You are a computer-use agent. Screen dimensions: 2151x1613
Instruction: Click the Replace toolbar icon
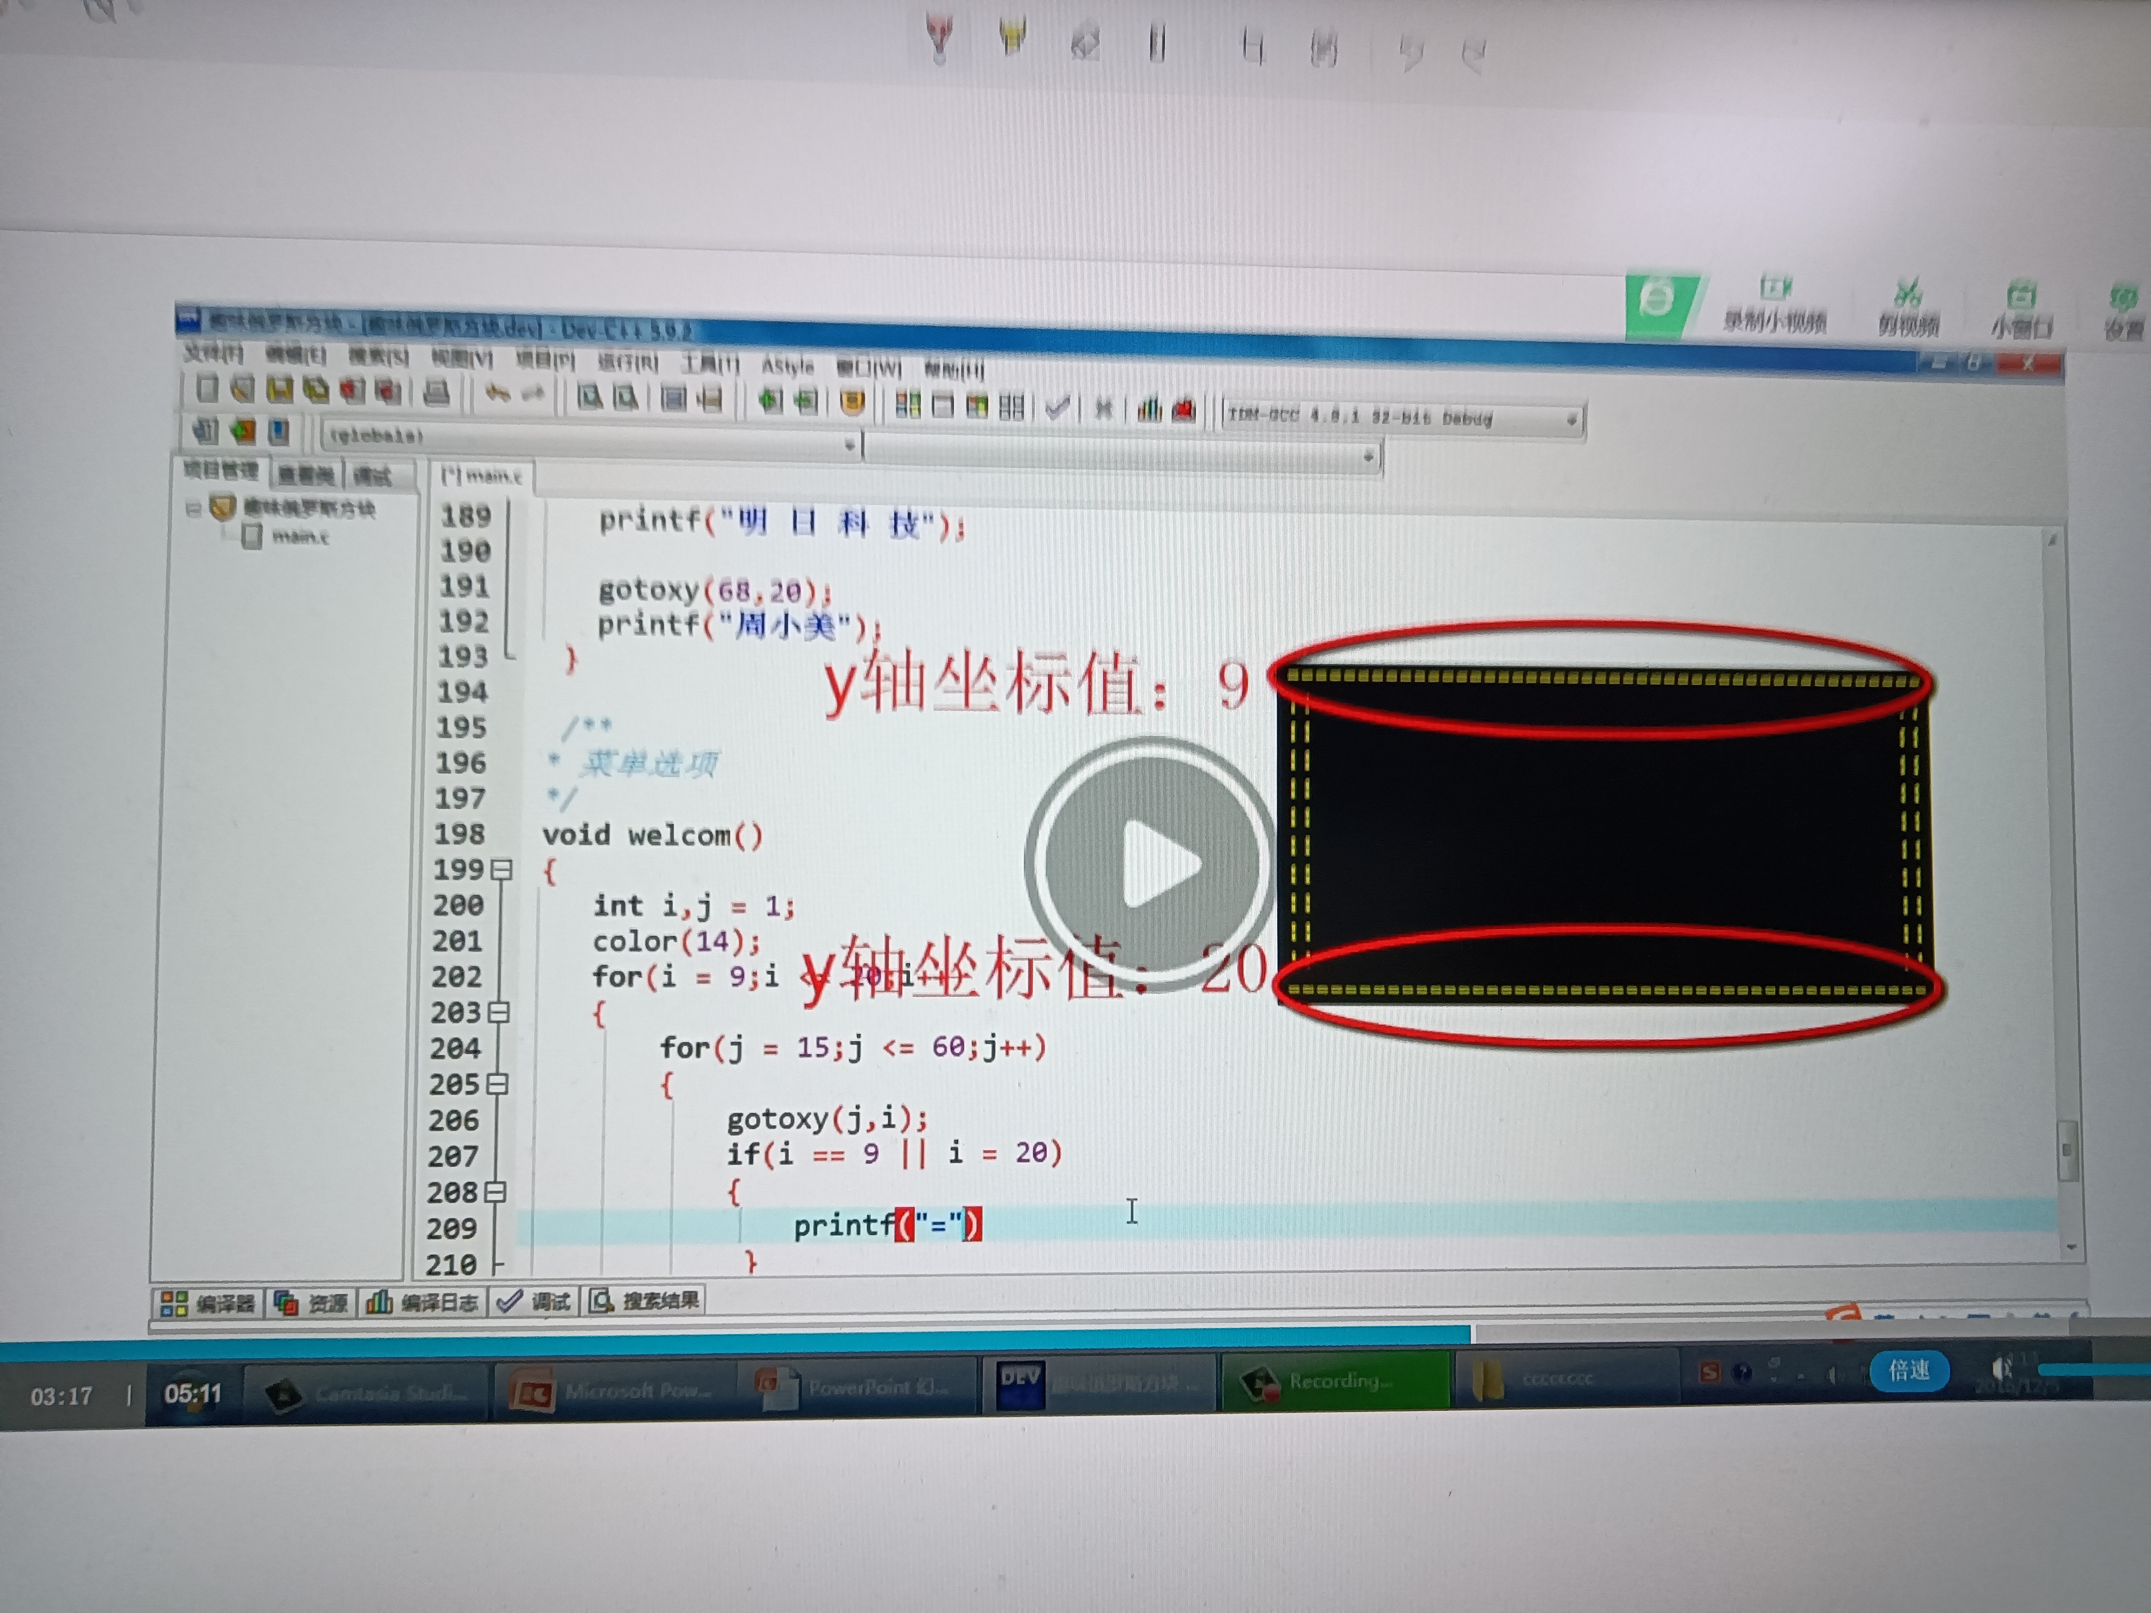pos(625,397)
